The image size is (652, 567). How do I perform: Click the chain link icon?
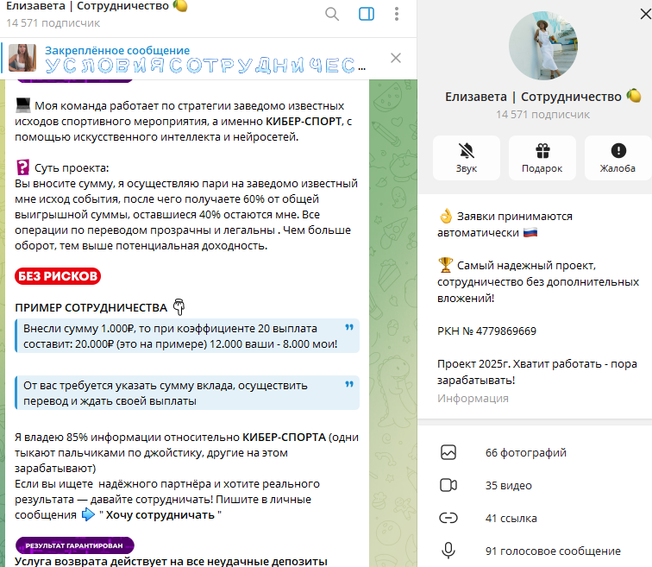pos(448,519)
